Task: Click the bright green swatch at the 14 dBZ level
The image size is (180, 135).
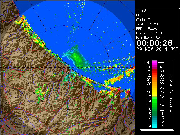Action: click(x=155, y=101)
